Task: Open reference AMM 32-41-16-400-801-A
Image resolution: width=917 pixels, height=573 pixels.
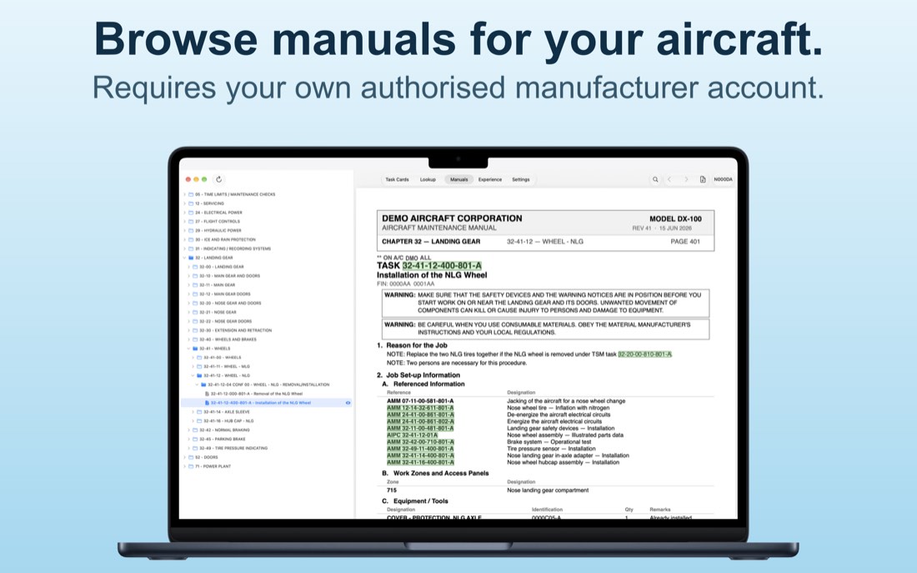Action: tap(420, 462)
